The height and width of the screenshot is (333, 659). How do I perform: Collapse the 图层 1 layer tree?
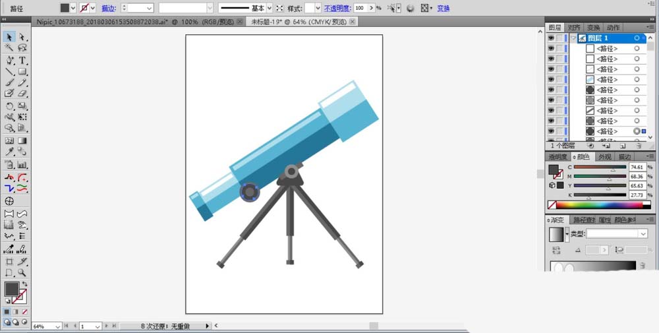[574, 38]
